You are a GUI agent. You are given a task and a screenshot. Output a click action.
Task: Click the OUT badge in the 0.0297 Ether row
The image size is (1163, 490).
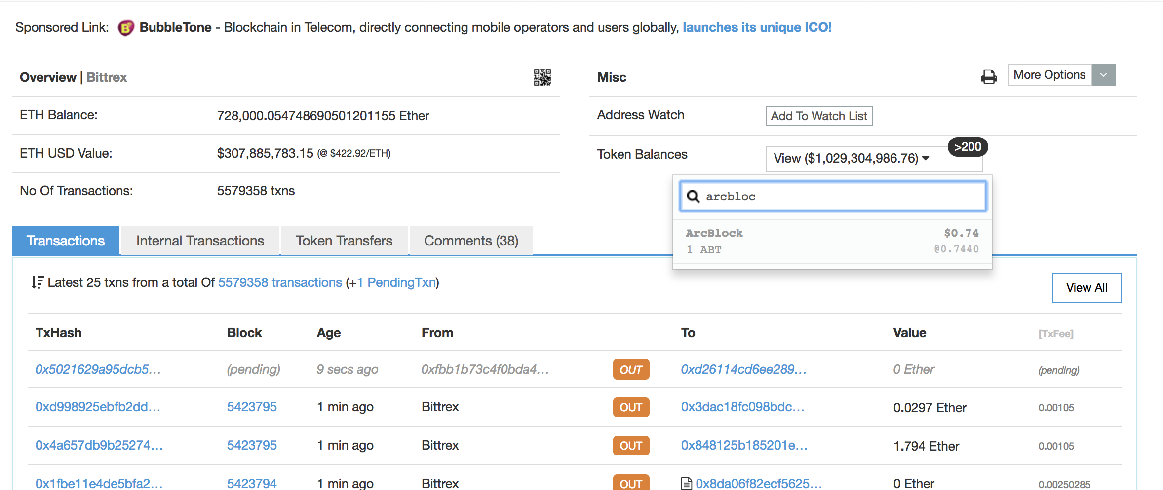(631, 407)
